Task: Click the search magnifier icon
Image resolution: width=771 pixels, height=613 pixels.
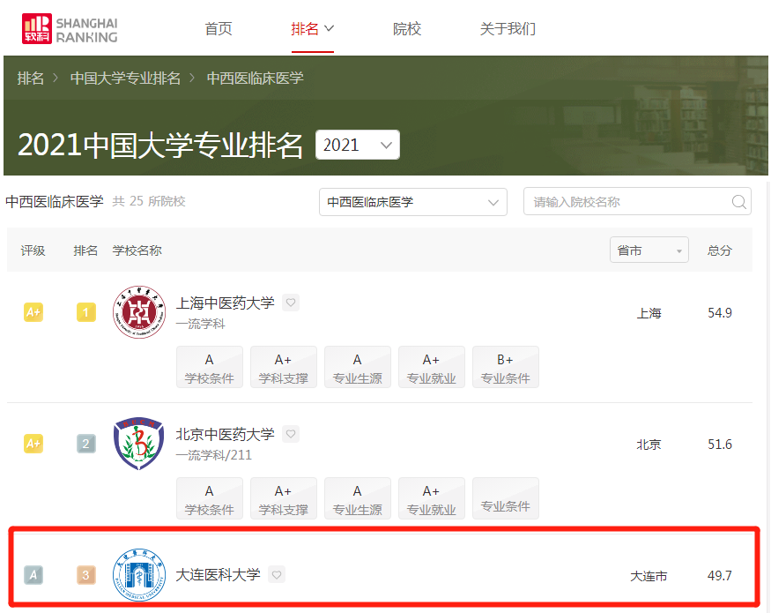Action: [738, 201]
